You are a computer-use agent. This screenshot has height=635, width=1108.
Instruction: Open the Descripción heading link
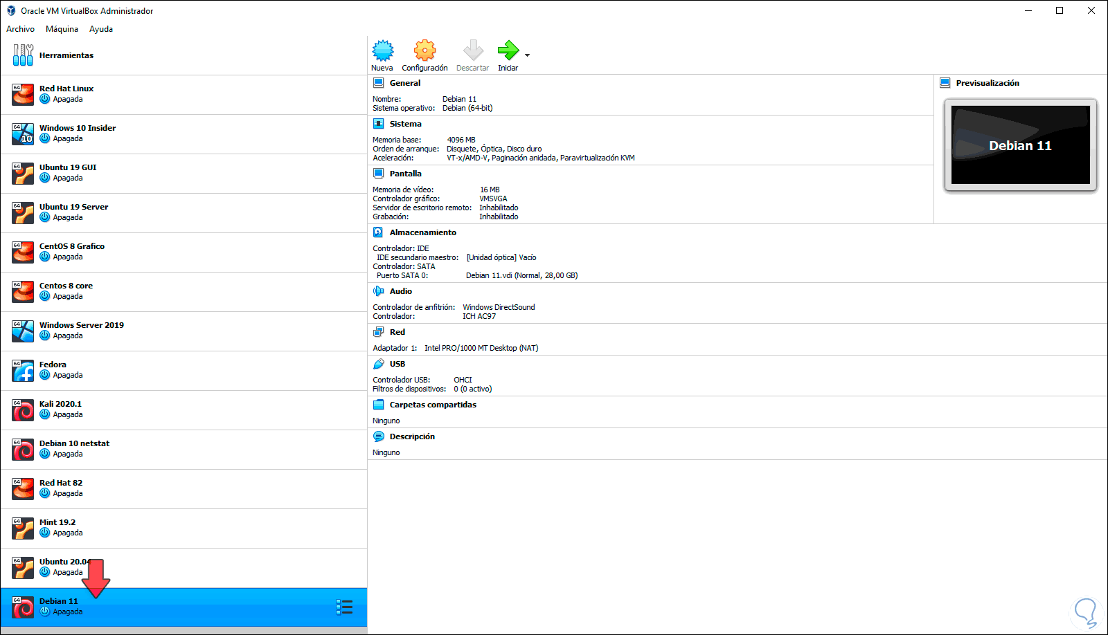tap(412, 436)
